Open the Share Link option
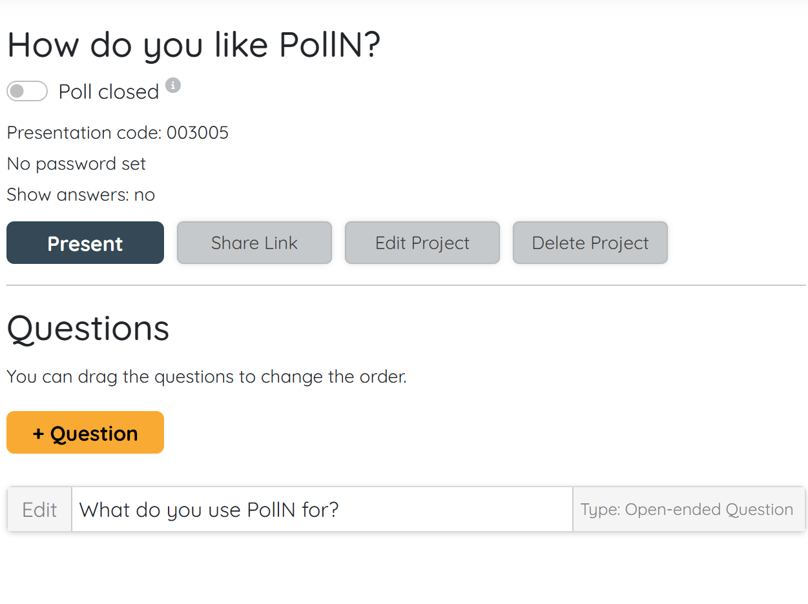 coord(254,243)
